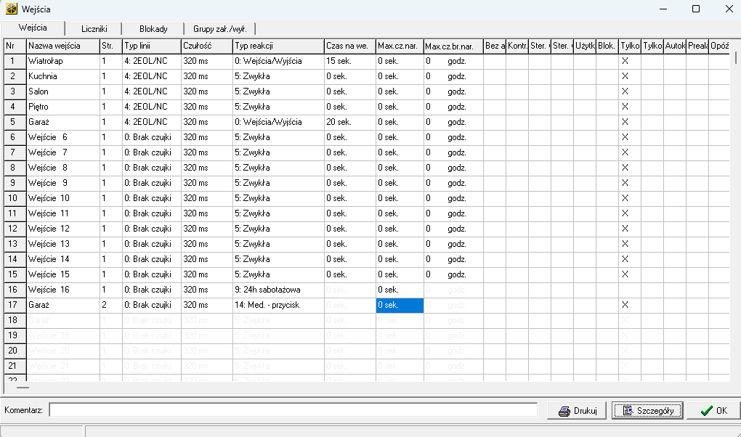Select the '320 ms' cell in the Salon row
741x437 pixels.
pos(207,91)
